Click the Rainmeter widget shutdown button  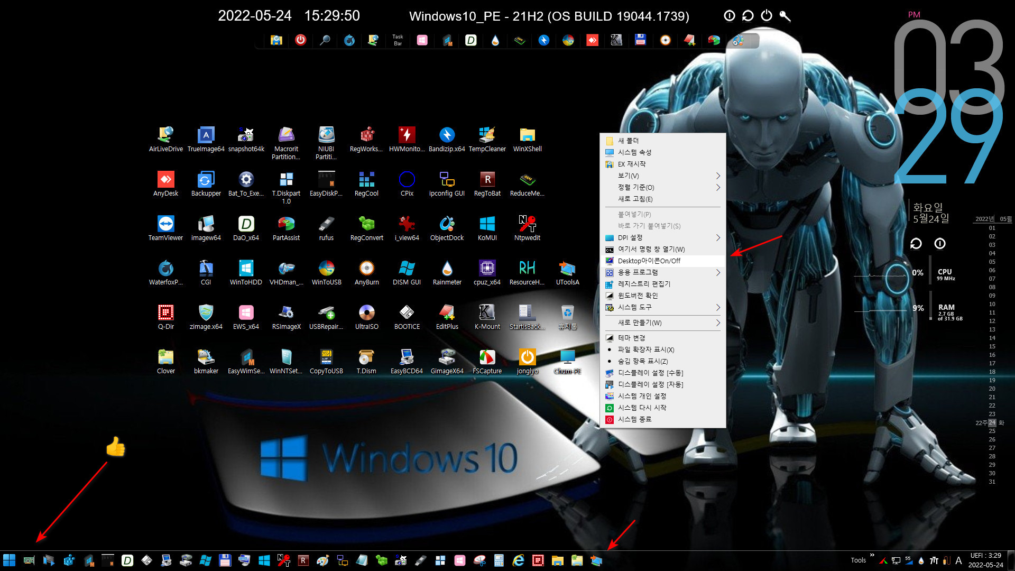tap(940, 244)
